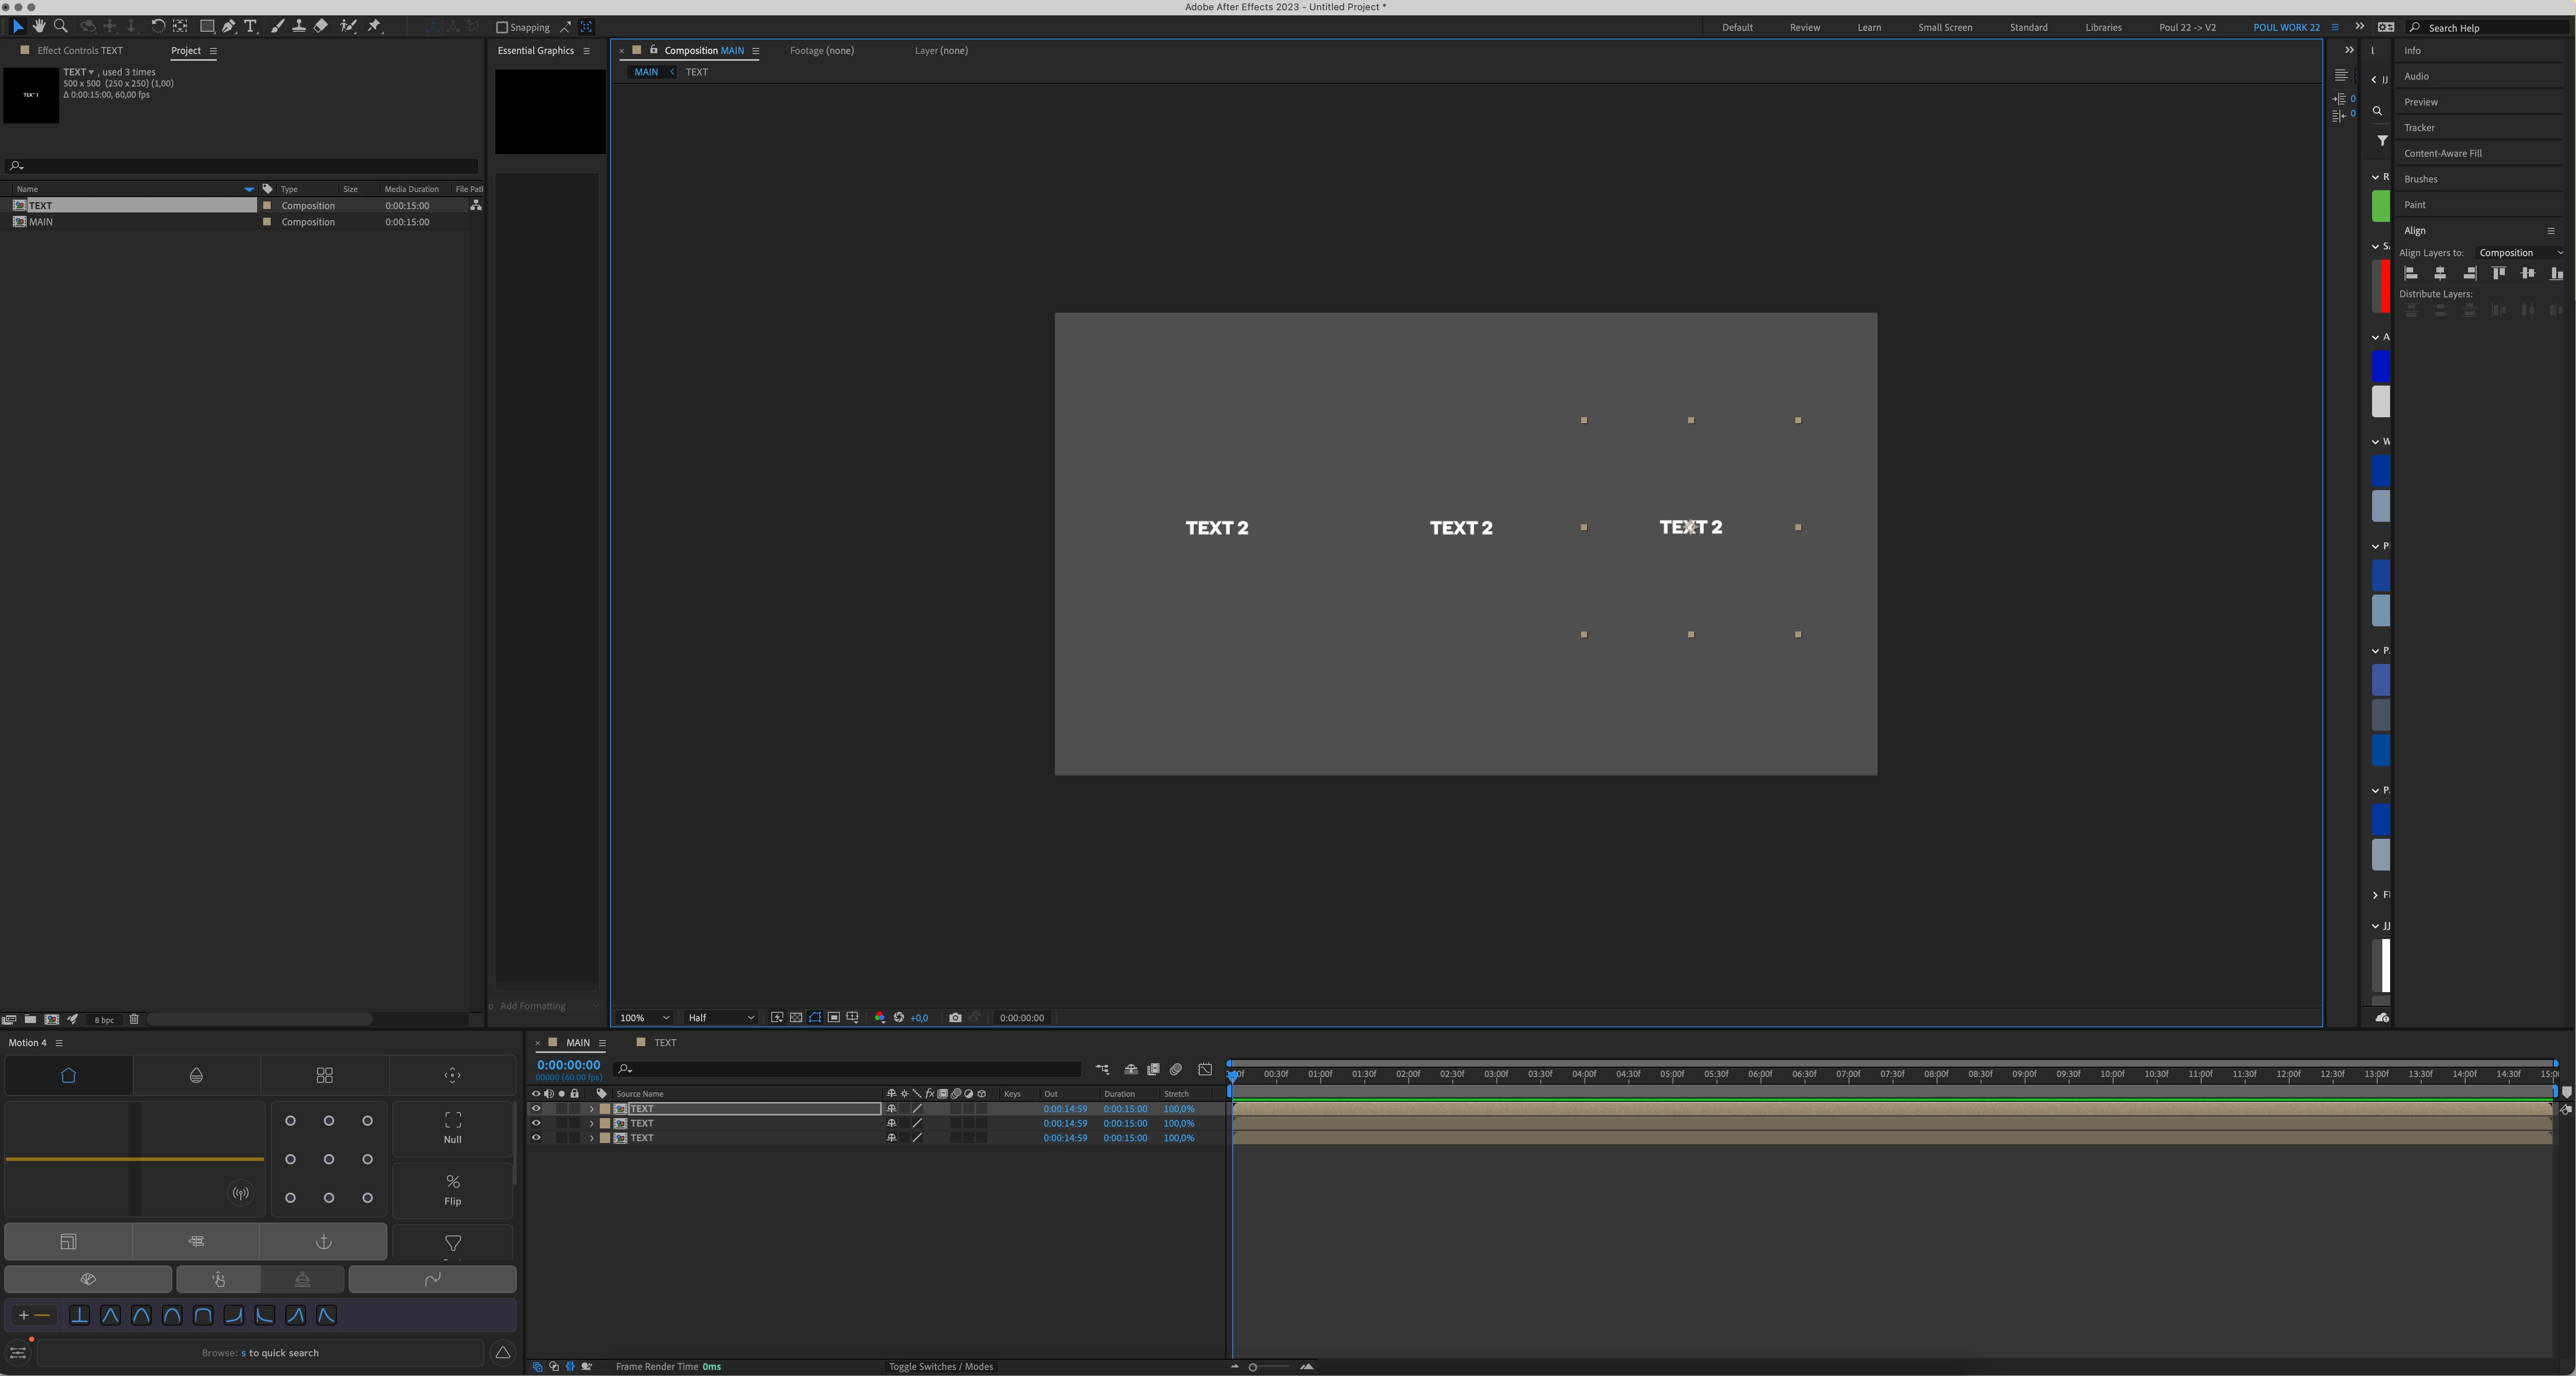This screenshot has width=2576, height=1376.
Task: Enable the Snapping checkbox
Action: click(502, 27)
